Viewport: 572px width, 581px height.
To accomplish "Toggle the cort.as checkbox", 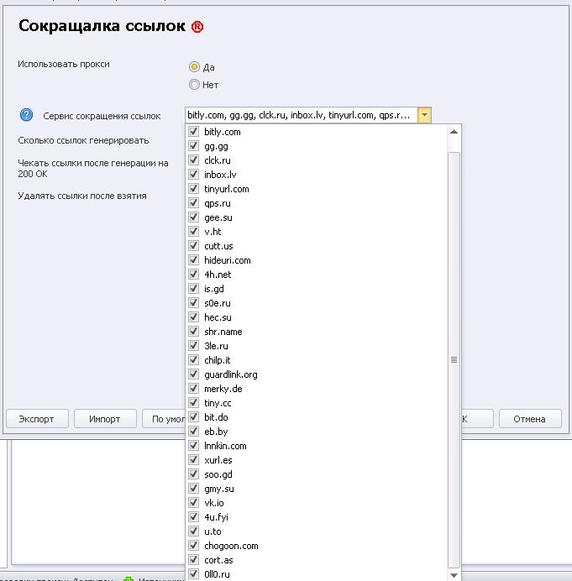I will (193, 559).
